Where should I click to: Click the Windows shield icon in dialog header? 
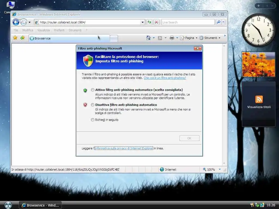(88, 61)
